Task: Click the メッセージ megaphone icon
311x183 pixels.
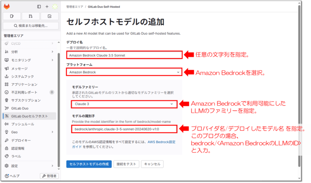Action: click(x=7, y=69)
